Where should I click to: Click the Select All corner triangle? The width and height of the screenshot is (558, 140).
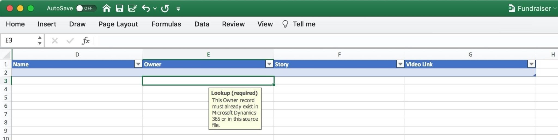click(x=6, y=55)
